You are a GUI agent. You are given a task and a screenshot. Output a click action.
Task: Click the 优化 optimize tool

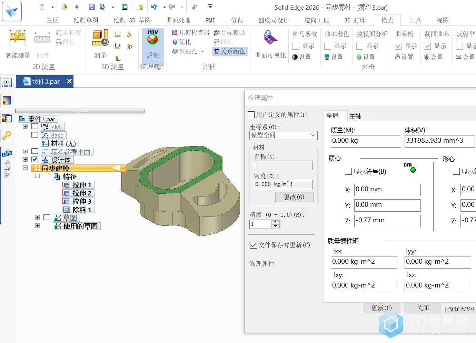[181, 42]
